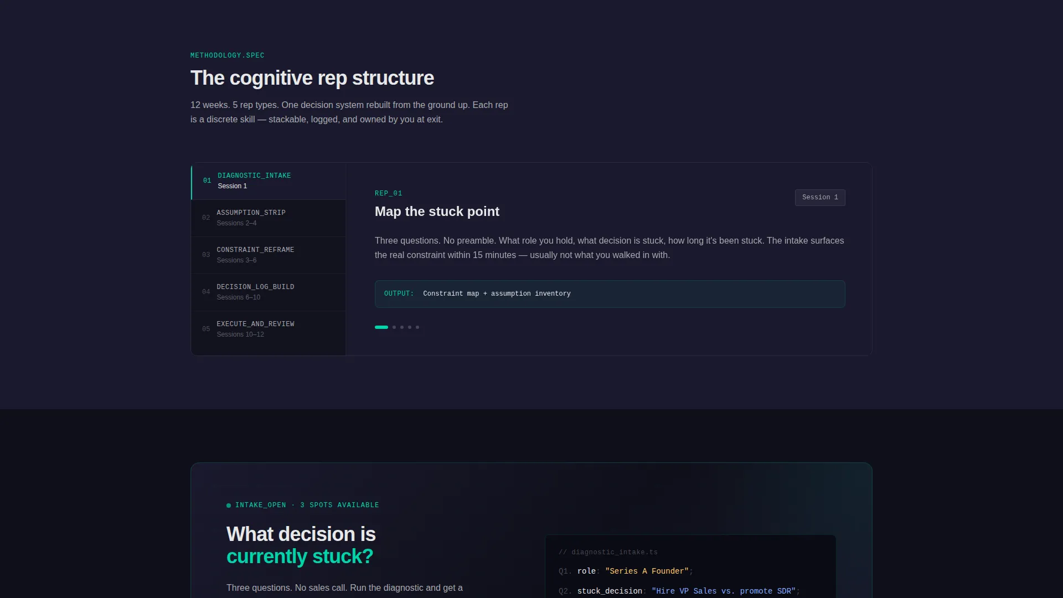Show the EXECUTE_AND_REVIEW rep
This screenshot has height=598, width=1063.
(269, 329)
